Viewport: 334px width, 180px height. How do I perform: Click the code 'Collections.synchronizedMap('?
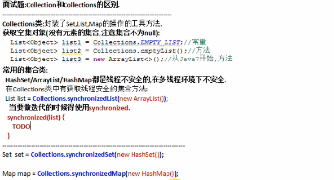pos(82,174)
